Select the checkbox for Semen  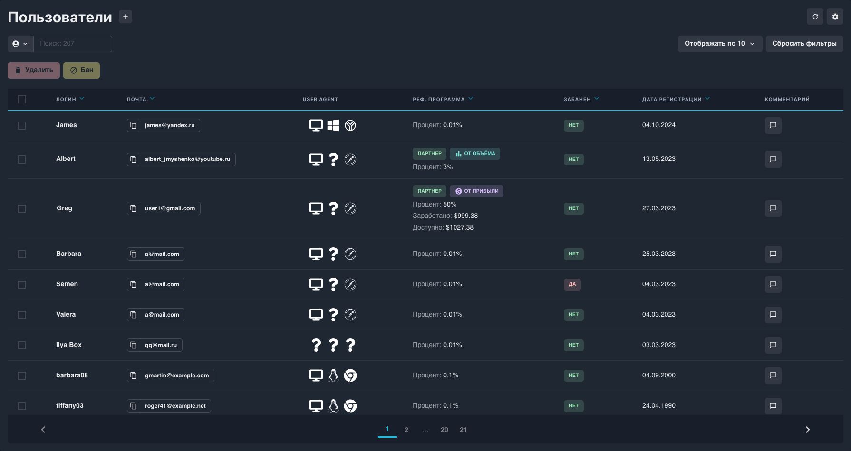[x=22, y=284]
